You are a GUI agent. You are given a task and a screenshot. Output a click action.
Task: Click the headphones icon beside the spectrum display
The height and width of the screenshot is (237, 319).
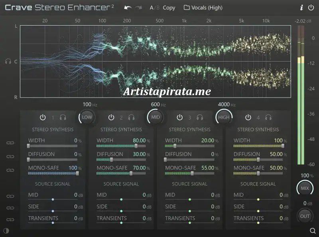click(x=8, y=61)
